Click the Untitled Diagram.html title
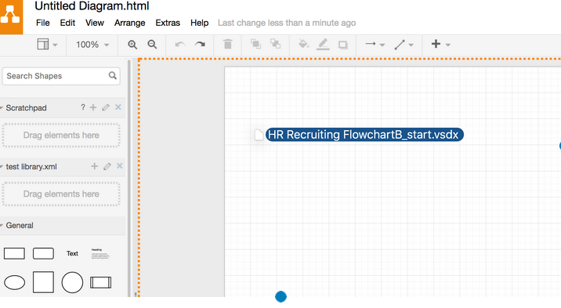Image resolution: width=561 pixels, height=308 pixels. pyautogui.click(x=92, y=6)
